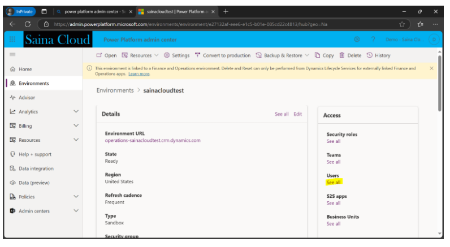Click the Open toolbar command
Viewport: 450px width, 247px height.
[x=106, y=55]
